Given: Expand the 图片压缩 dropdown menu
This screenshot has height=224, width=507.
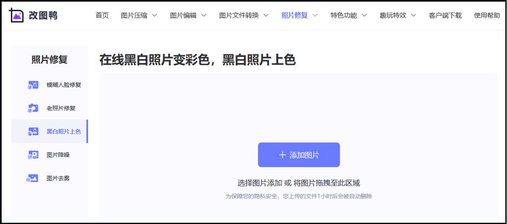Looking at the screenshot, I should click(x=154, y=16).
